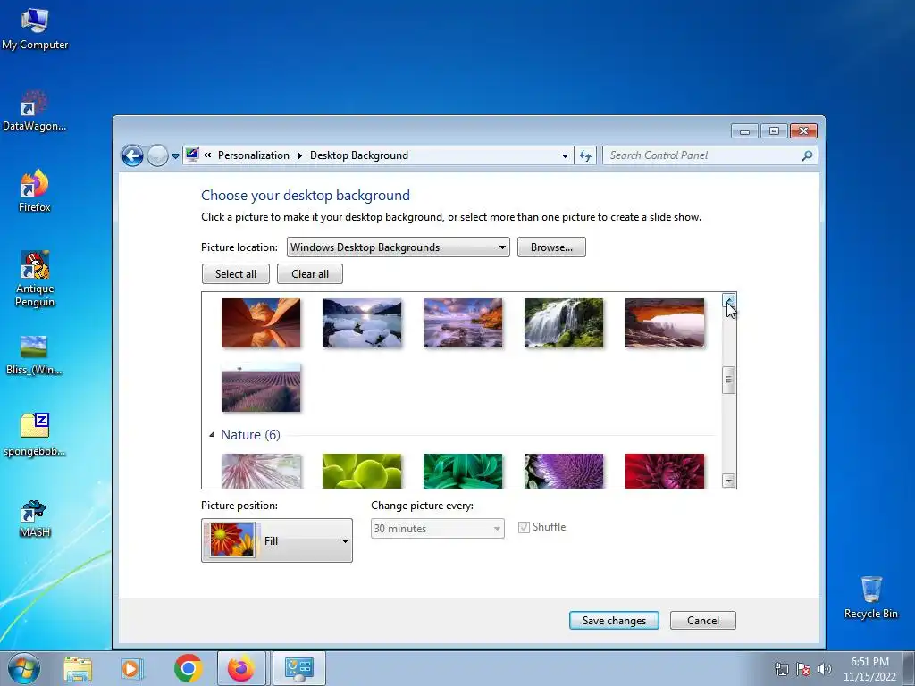This screenshot has width=915, height=686.
Task: Click the Cancel button
Action: [702, 621]
